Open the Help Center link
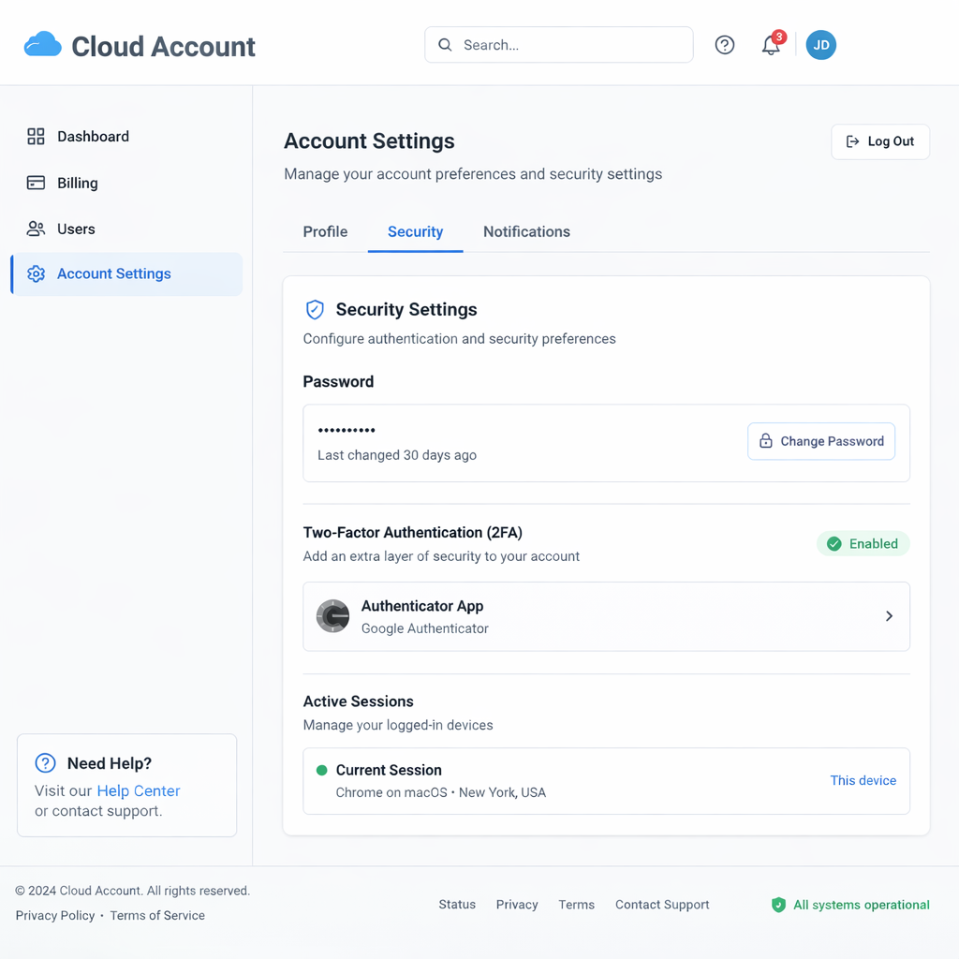959x959 pixels. tap(138, 791)
